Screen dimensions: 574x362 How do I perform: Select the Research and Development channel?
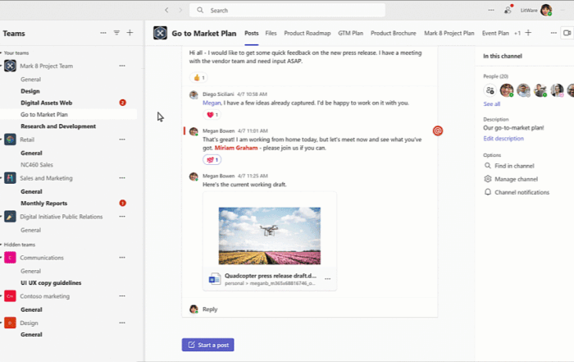pyautogui.click(x=58, y=126)
